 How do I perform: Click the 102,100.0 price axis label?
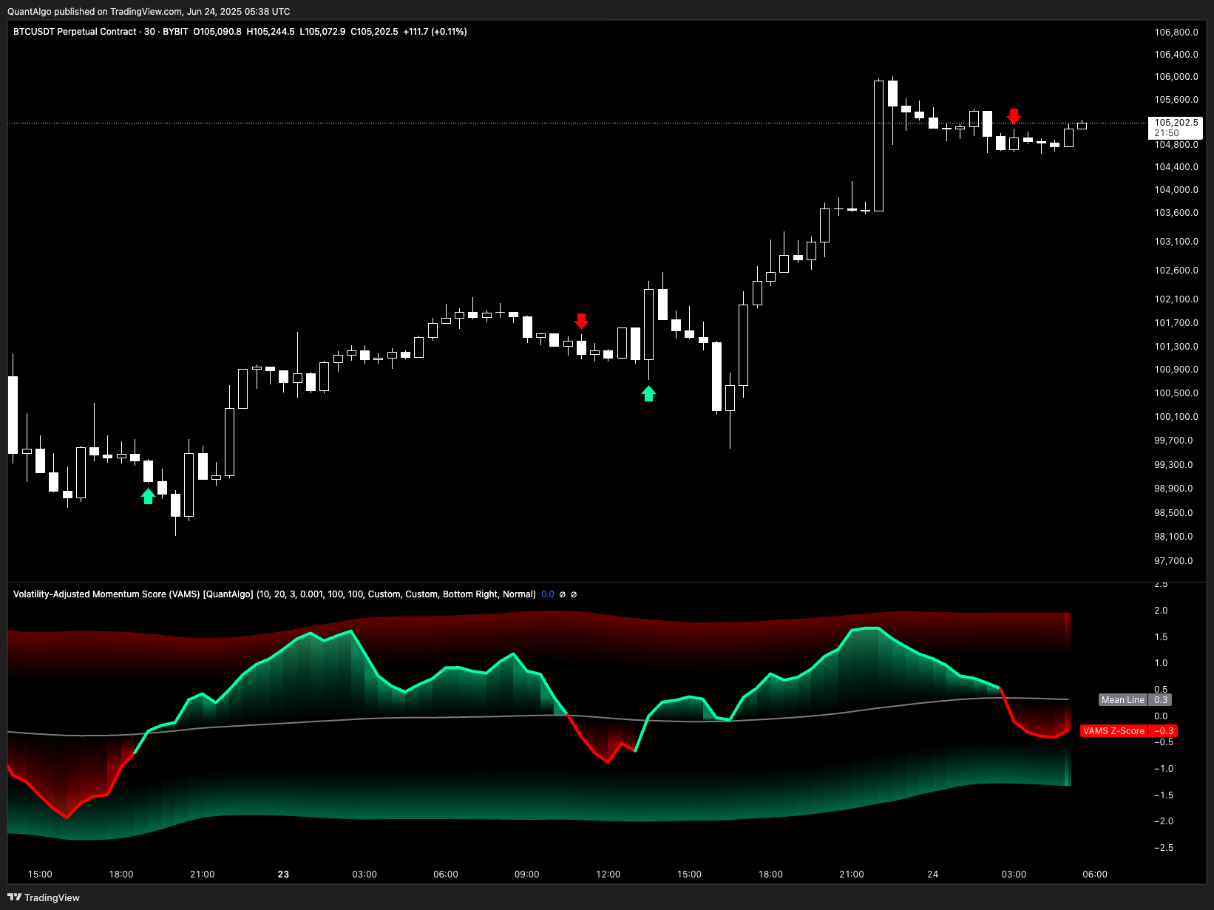click(1176, 299)
